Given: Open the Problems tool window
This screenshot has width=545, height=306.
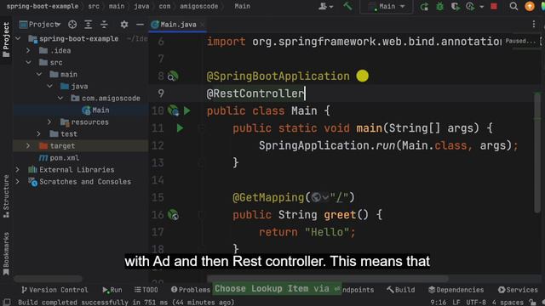Looking at the screenshot, I should [x=191, y=290].
